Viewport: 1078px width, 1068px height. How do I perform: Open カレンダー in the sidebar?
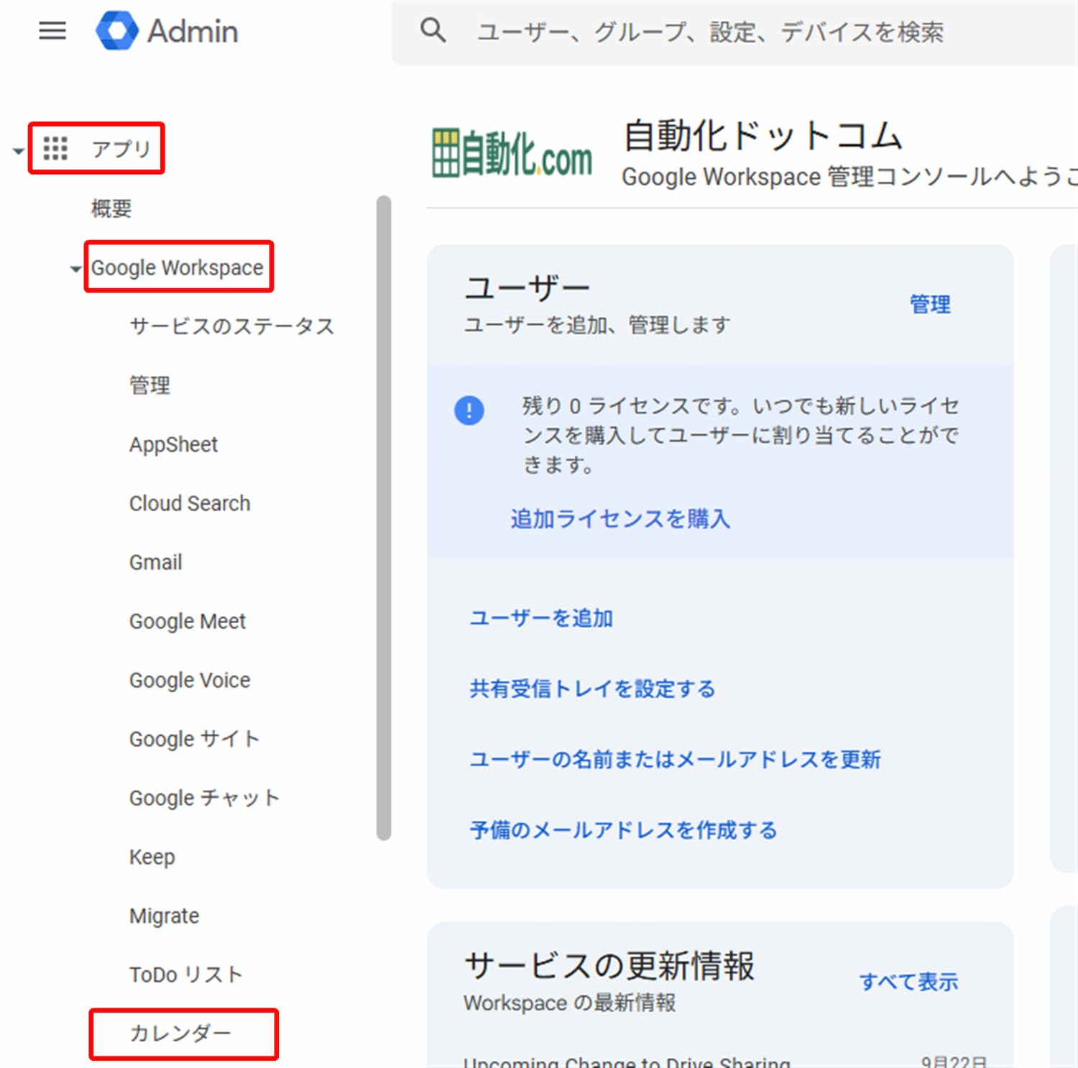[180, 1034]
